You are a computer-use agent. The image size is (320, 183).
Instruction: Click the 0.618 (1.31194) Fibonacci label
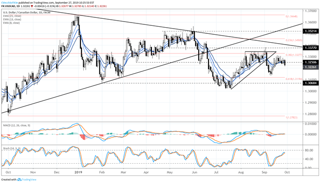pos(294,79)
